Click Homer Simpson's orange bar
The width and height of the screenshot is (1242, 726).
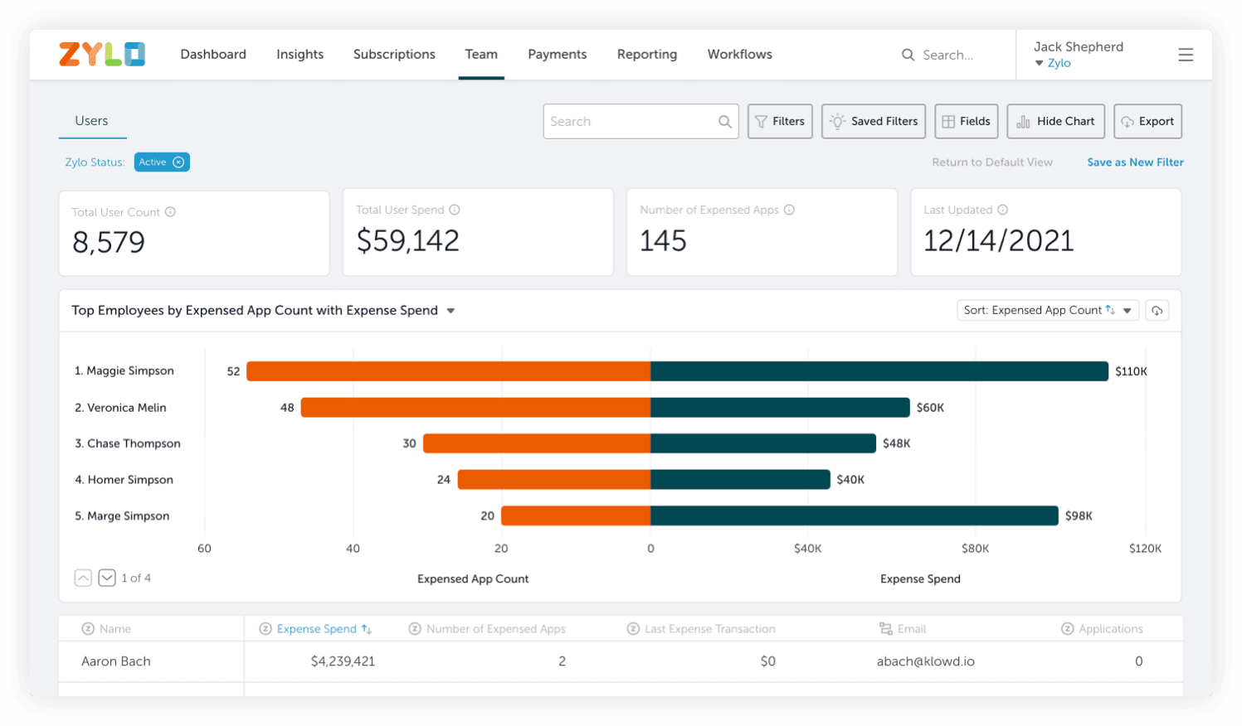(x=554, y=479)
